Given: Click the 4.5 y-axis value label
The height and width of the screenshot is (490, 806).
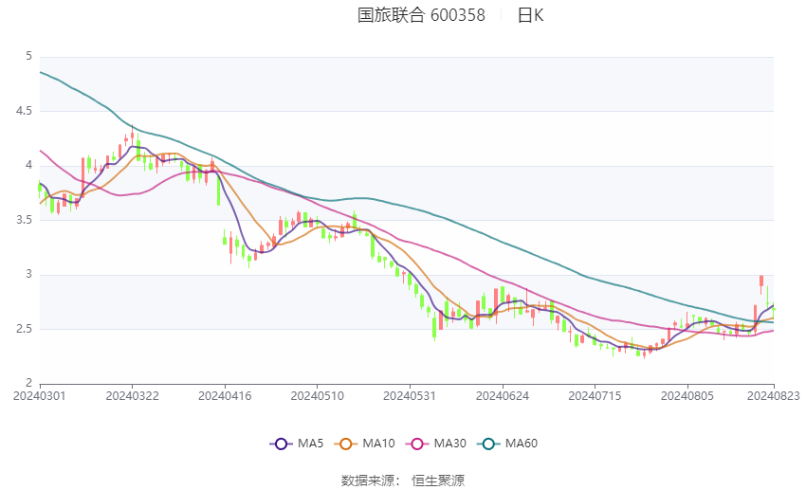Looking at the screenshot, I should (x=24, y=111).
